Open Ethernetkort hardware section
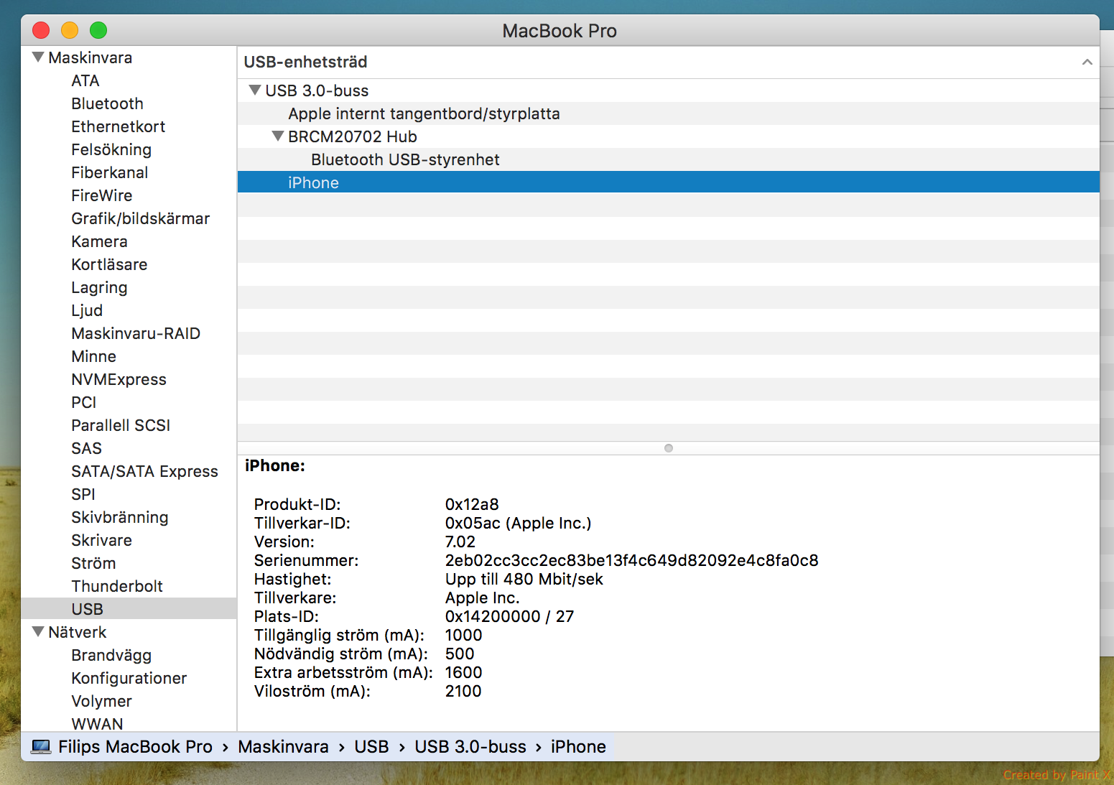1114x785 pixels. 118,126
